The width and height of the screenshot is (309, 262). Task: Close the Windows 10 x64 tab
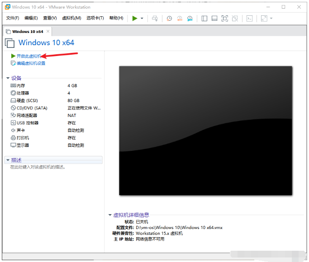click(48, 32)
